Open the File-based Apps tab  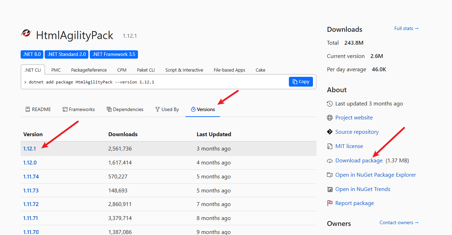pyautogui.click(x=229, y=70)
